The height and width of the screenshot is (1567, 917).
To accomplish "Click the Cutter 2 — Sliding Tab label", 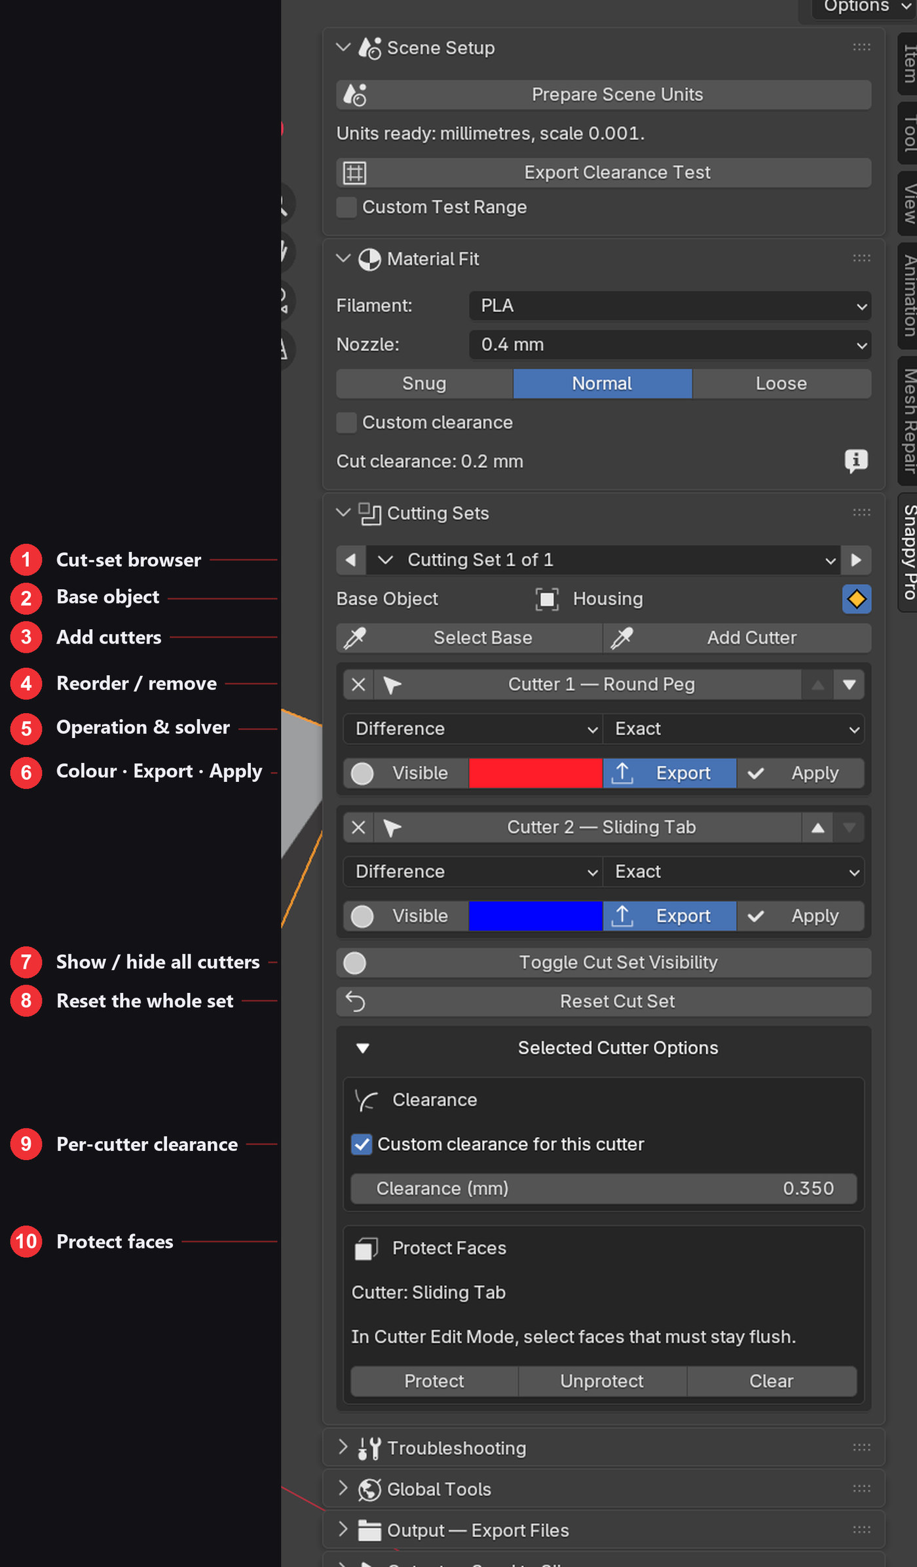I will tap(601, 828).
